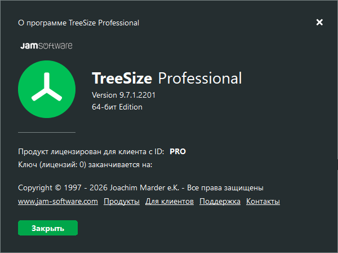Screen dimensions: 338x253
Task: Click the JAM Software logo
Action: 45,45
